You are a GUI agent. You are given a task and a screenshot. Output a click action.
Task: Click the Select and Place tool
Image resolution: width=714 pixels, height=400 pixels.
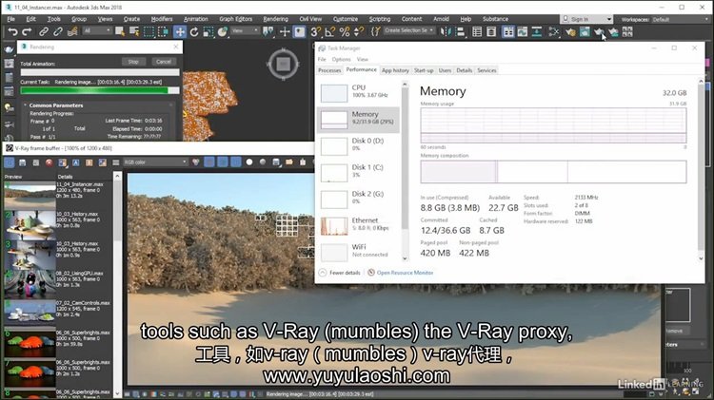(x=222, y=31)
